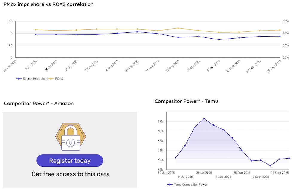Click the Competitor Power - Amazon heading

[x=39, y=104]
